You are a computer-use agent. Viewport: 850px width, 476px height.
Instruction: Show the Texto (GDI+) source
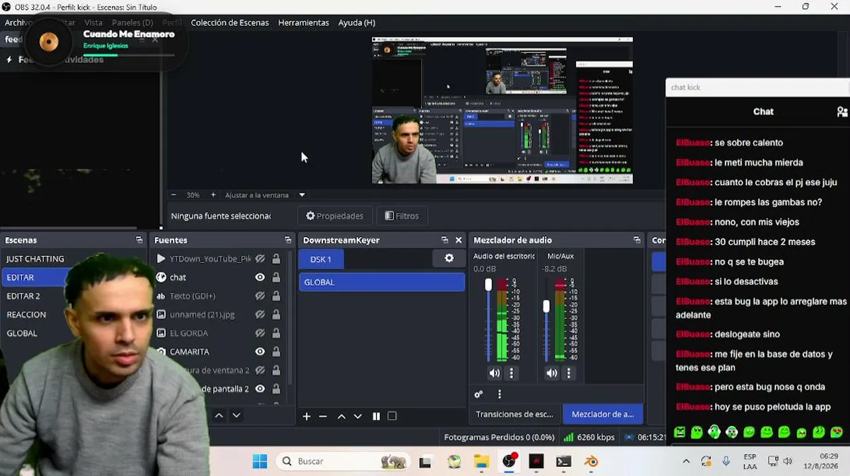[260, 296]
